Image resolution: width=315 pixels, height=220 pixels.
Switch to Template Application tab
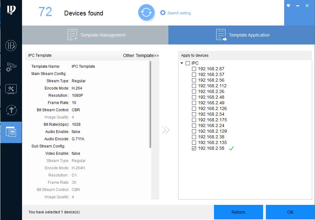[242, 35]
